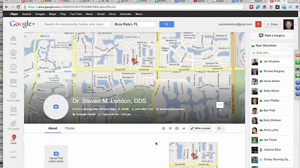Open chat with John Pfeiffer
The height and width of the screenshot is (168, 300).
click(272, 101)
